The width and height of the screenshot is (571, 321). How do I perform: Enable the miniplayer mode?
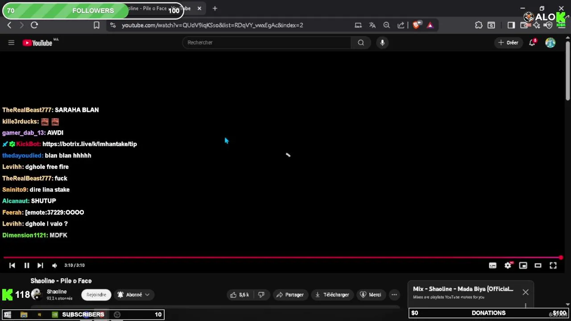point(523,265)
